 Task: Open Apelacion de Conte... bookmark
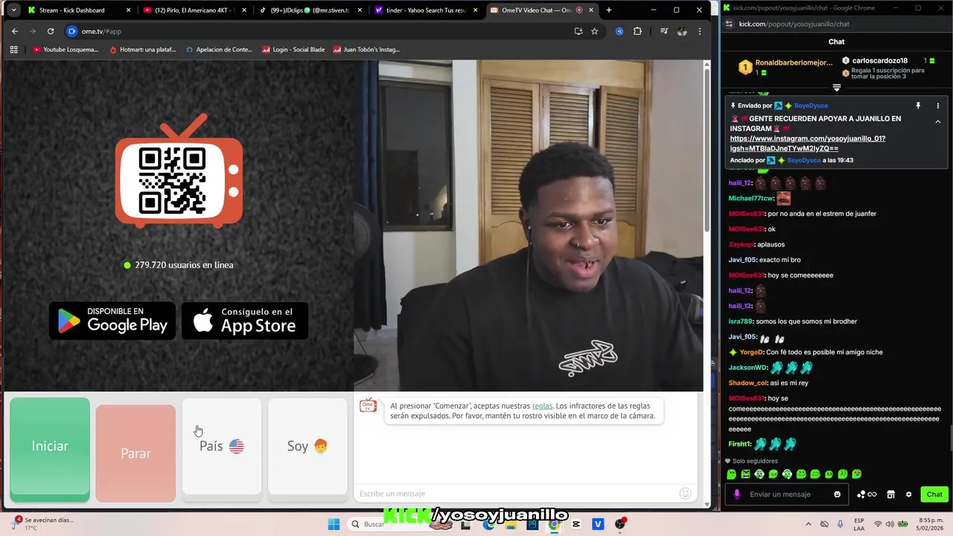click(x=219, y=50)
